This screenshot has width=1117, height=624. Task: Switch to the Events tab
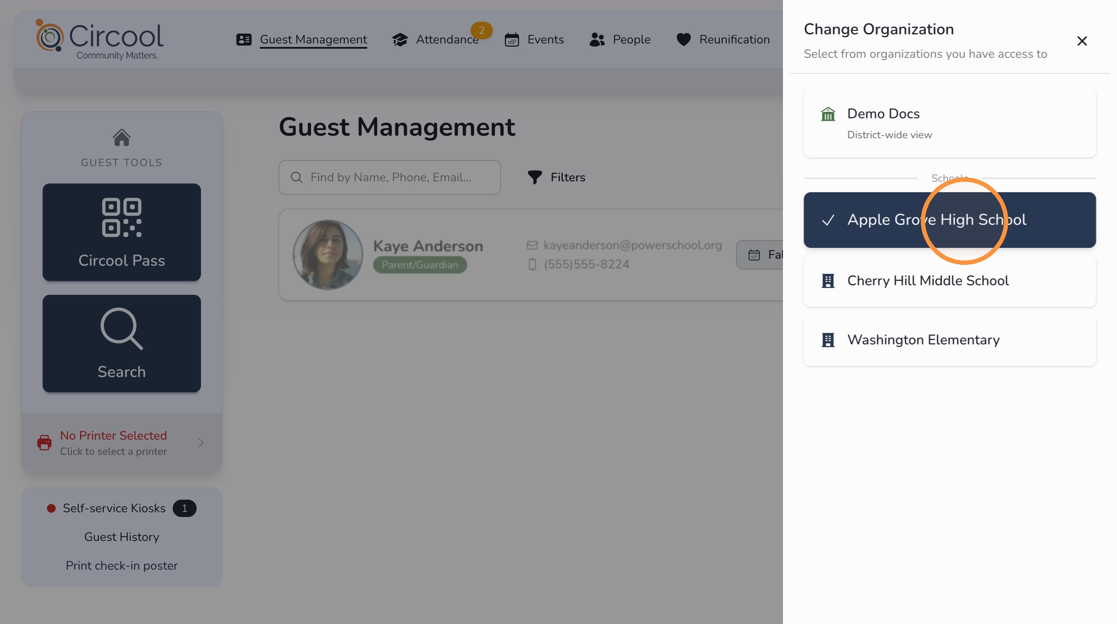tap(534, 40)
